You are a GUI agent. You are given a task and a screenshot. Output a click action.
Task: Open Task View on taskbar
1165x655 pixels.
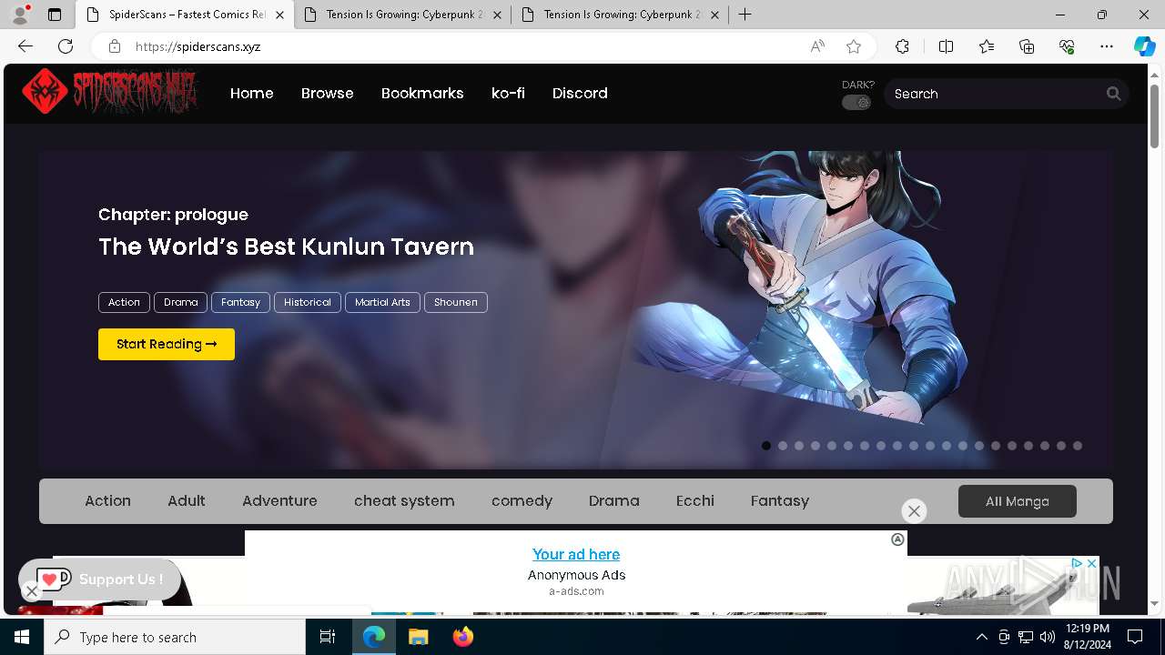coord(328,637)
